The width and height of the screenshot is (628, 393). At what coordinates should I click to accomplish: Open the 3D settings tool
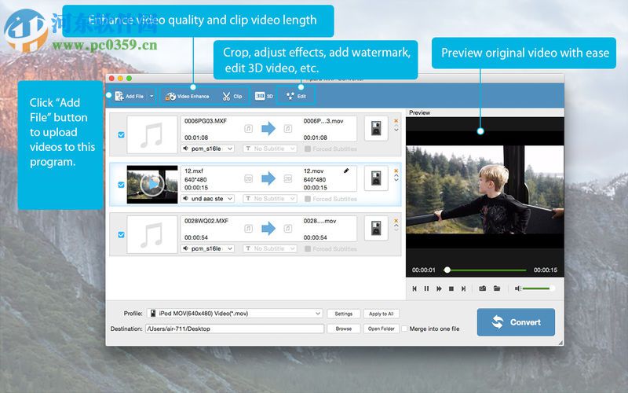264,96
